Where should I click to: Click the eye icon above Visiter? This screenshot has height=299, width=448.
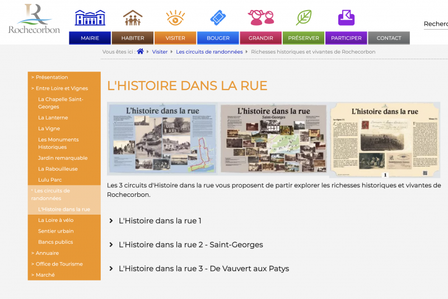[x=175, y=18]
